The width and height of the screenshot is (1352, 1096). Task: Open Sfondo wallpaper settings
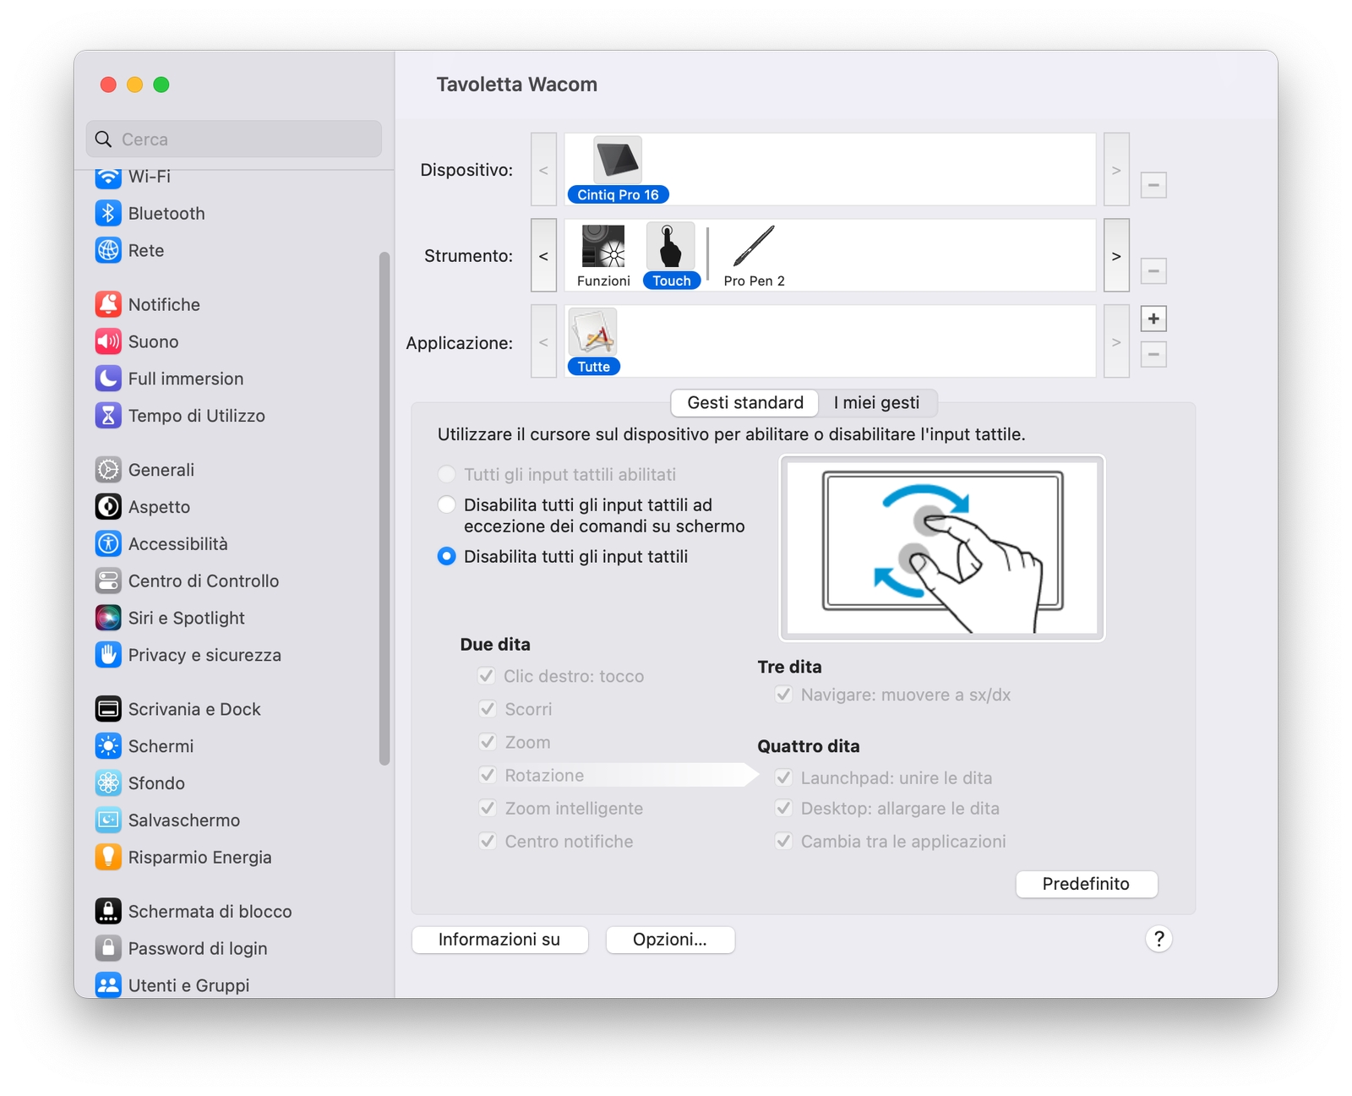[140, 784]
